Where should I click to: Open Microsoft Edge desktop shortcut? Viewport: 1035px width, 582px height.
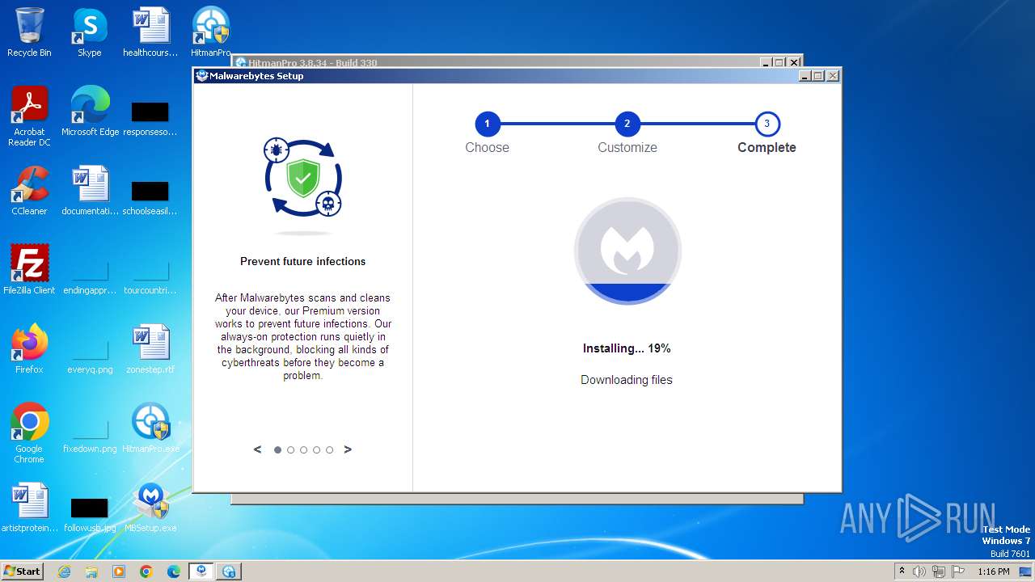(x=90, y=112)
